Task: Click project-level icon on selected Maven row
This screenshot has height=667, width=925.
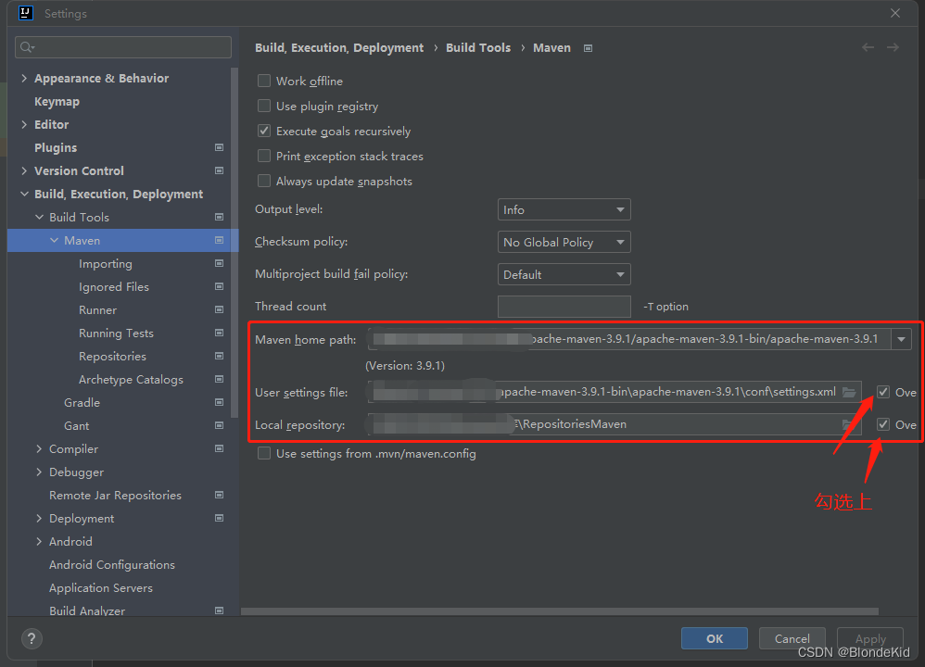Action: coord(219,240)
